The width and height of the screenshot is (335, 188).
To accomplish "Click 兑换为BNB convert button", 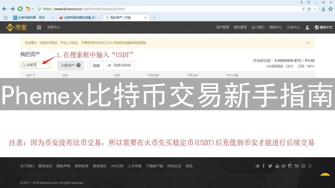I will click(119, 65).
